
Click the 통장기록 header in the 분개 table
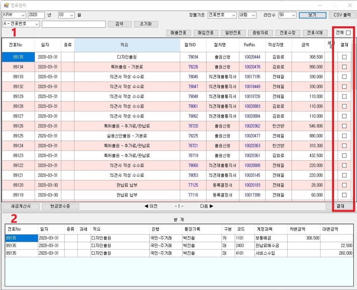[x=202, y=229]
